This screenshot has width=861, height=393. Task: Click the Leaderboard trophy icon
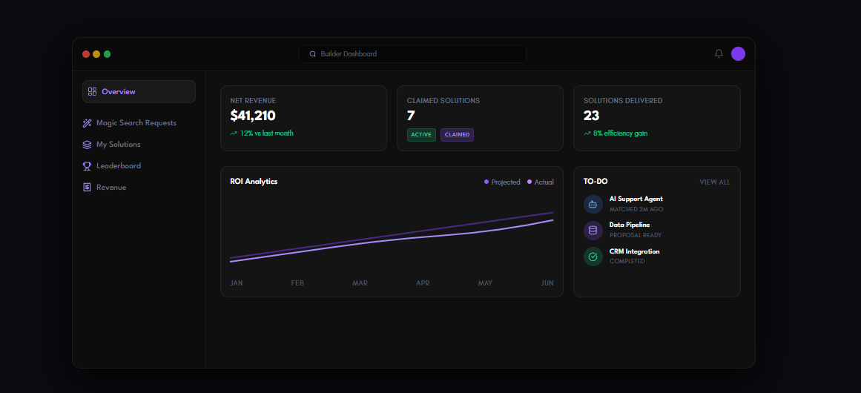pyautogui.click(x=87, y=166)
